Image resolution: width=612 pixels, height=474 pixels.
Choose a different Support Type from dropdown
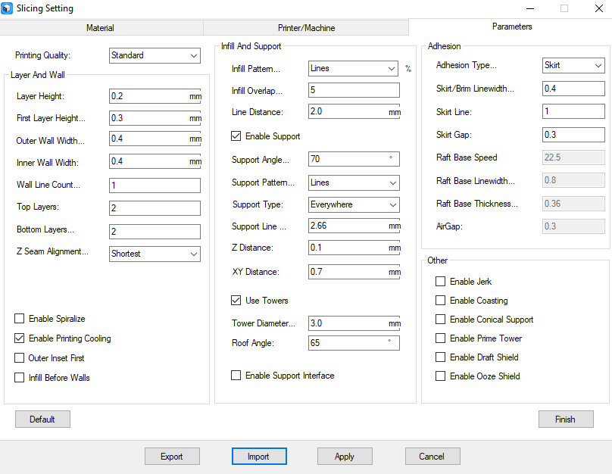354,204
